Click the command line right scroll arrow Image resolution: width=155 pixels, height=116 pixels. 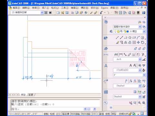[x=95, y=109]
